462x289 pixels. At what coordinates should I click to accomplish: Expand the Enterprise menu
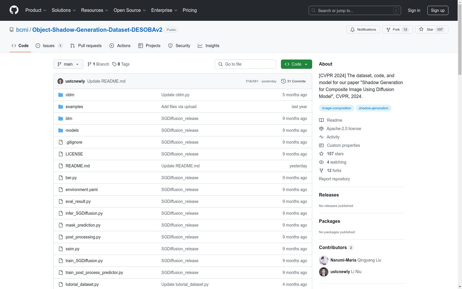pos(164,10)
